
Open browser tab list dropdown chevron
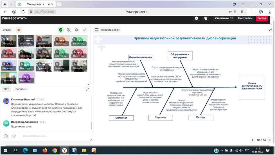tap(12, 4)
